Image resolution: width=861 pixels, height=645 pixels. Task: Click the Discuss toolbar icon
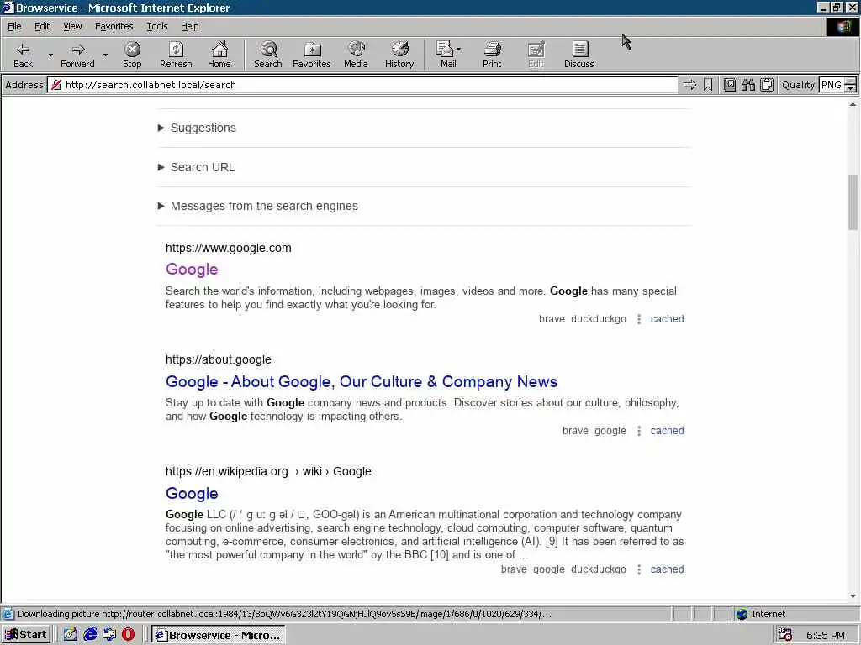pyautogui.click(x=578, y=55)
